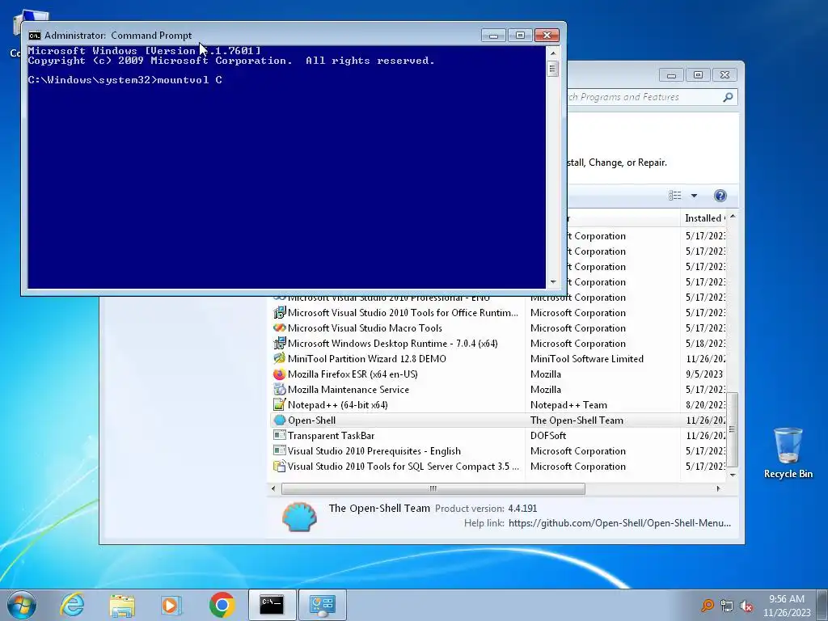Viewport: 828px width, 621px height.
Task: Select Control Panel taskbar button
Action: [x=323, y=605]
